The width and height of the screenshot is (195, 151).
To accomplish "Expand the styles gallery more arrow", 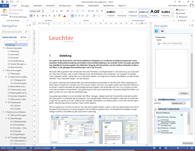I will [x=173, y=16].
